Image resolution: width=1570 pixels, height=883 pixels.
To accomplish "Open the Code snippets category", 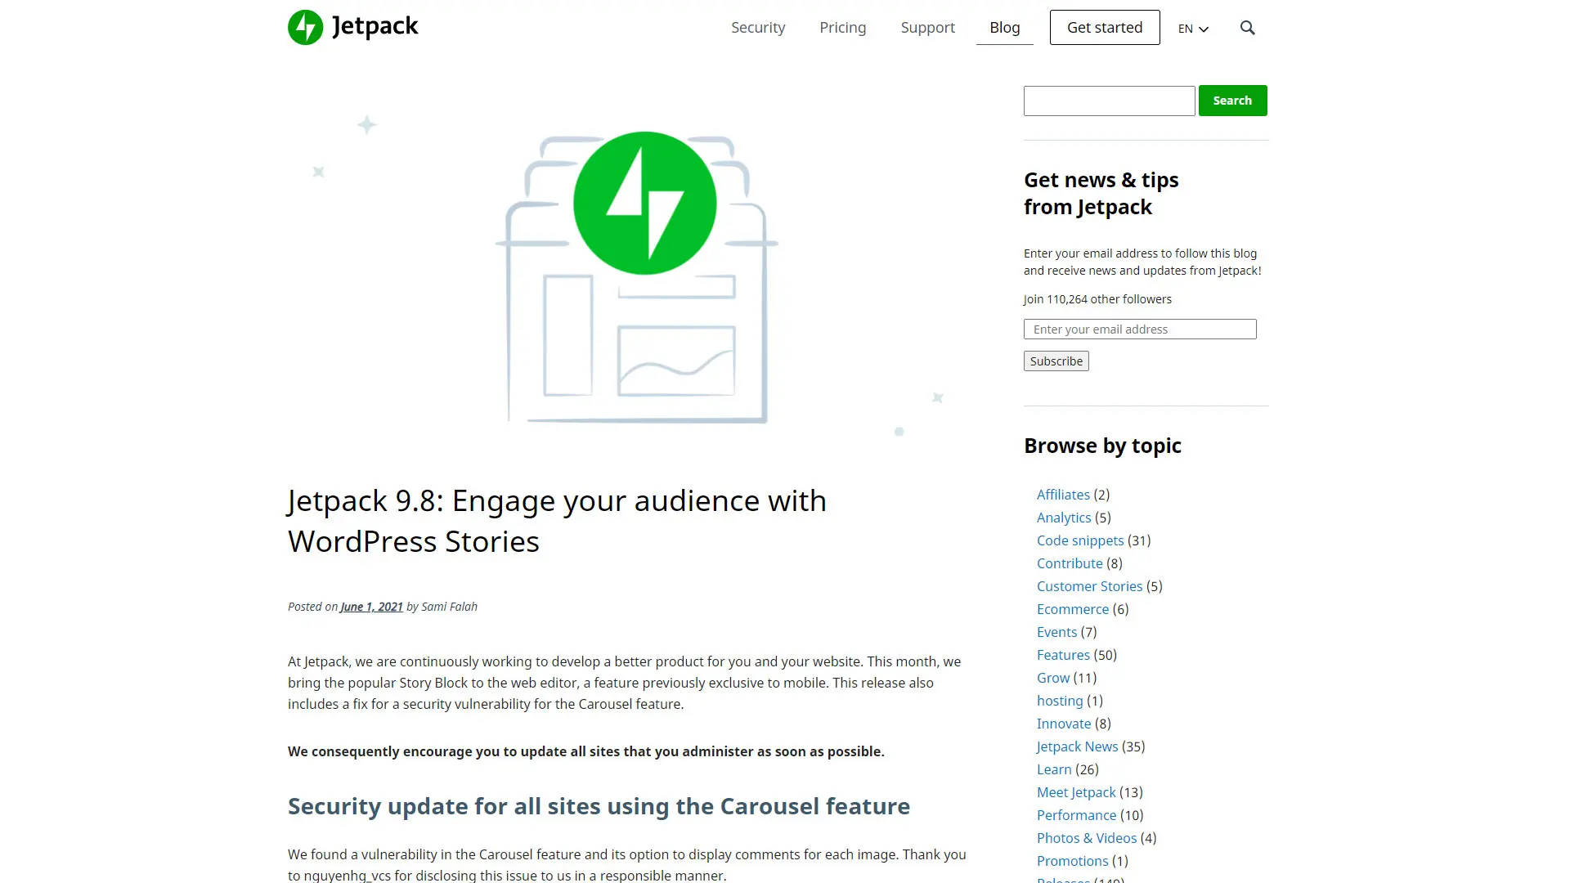I will pos(1080,540).
